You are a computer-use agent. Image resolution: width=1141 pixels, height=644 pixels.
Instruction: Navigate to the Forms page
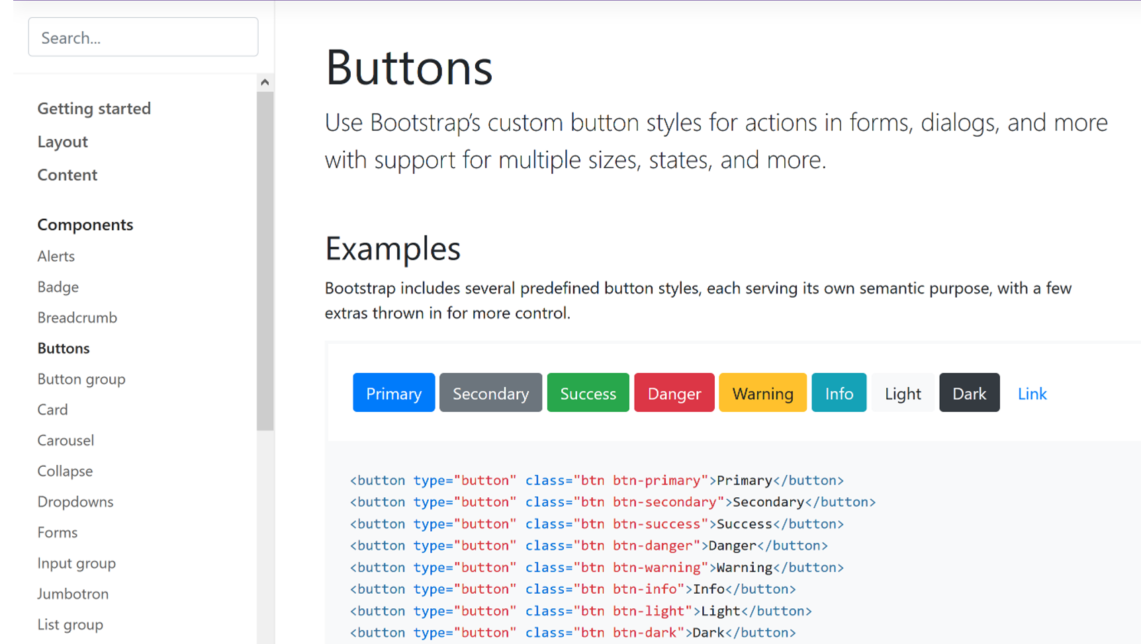[58, 532]
